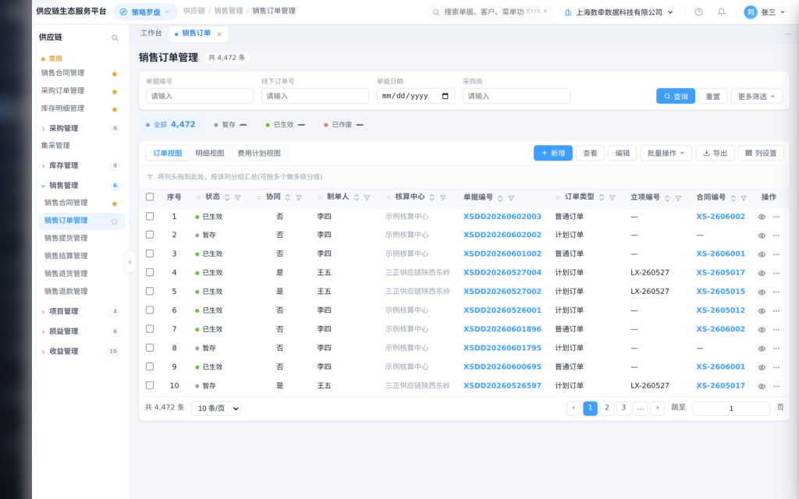This screenshot has height=499, width=799.
Task: Collapse the 销售管理 group
Action: [x=80, y=186]
